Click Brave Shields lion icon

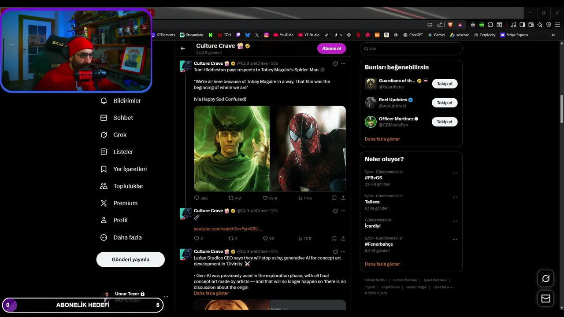tap(450, 25)
